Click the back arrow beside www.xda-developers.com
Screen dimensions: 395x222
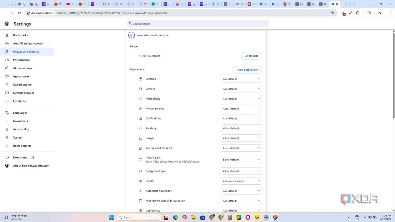131,35
